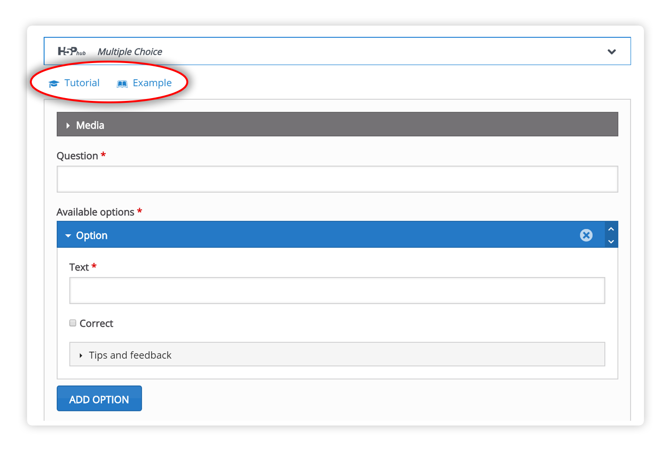This screenshot has width=671, height=453.
Task: Focus the option Text input field
Action: [x=337, y=290]
